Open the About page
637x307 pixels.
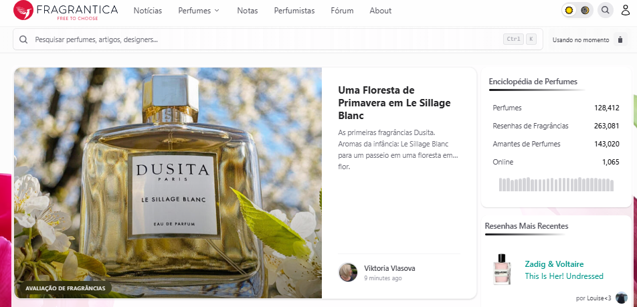click(x=380, y=11)
